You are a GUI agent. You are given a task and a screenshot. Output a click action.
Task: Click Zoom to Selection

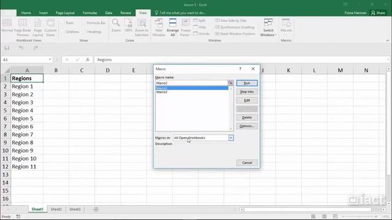[x=141, y=28]
